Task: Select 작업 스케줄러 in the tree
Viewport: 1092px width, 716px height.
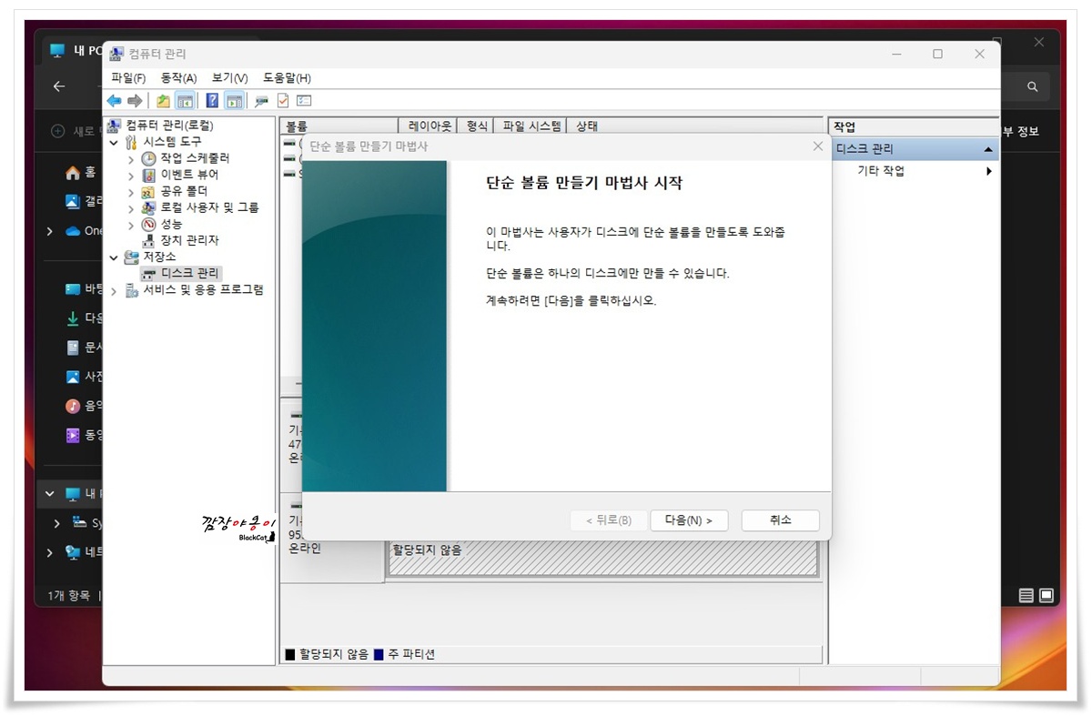Action: (x=196, y=158)
